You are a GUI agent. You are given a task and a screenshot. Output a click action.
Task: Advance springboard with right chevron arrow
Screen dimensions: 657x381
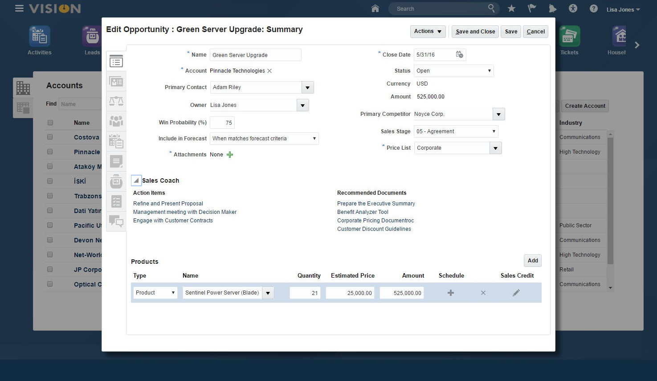coord(637,45)
